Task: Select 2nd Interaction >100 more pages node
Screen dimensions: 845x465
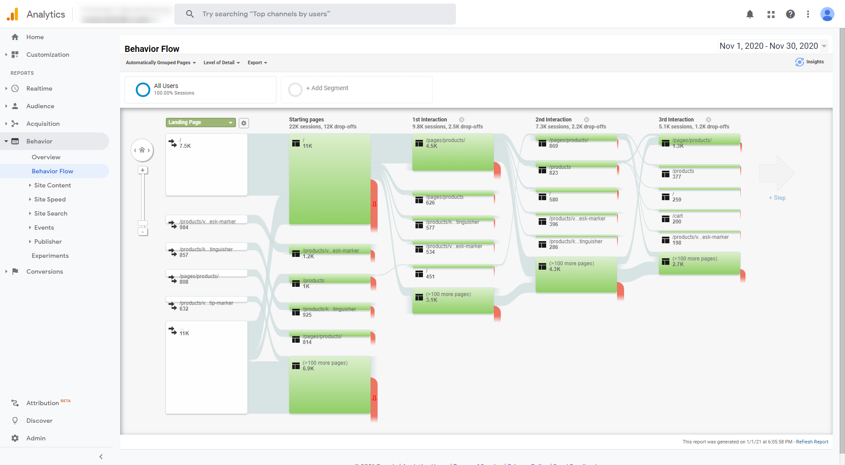Action: pos(576,275)
